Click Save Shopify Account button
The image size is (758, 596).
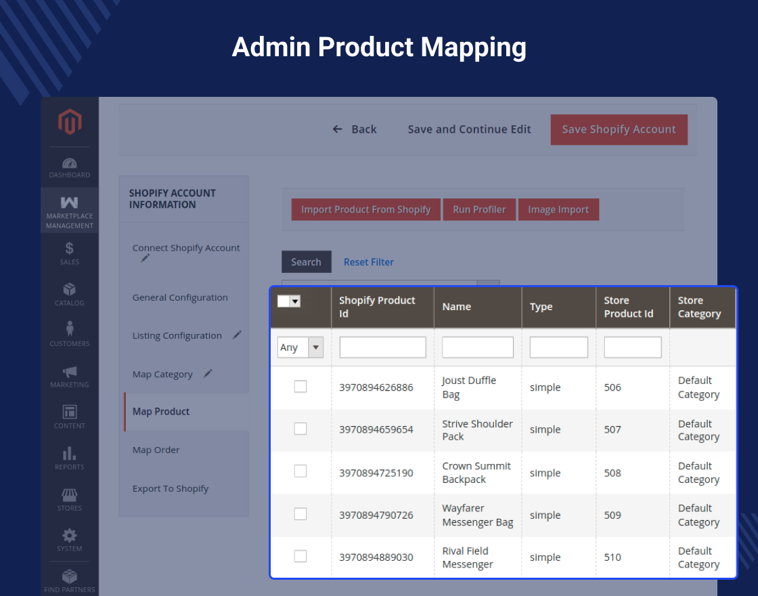click(619, 129)
